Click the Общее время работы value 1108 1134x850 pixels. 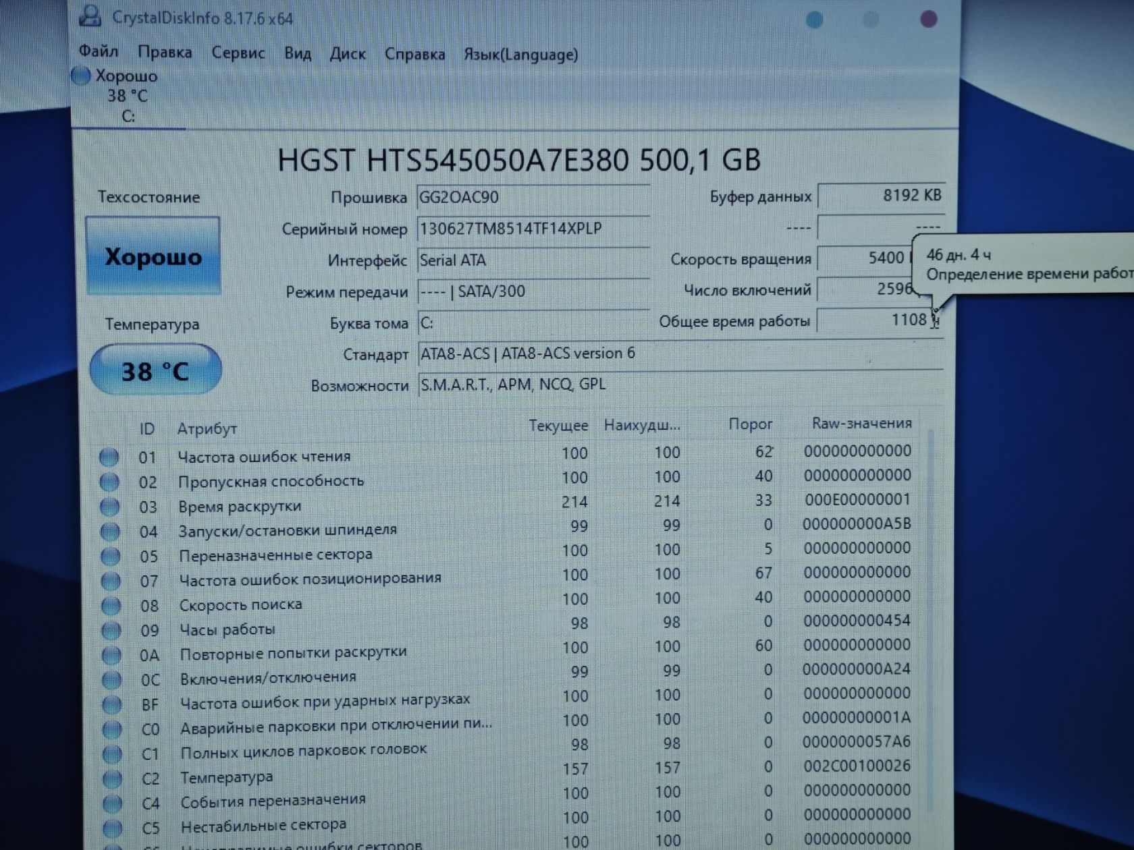(880, 320)
